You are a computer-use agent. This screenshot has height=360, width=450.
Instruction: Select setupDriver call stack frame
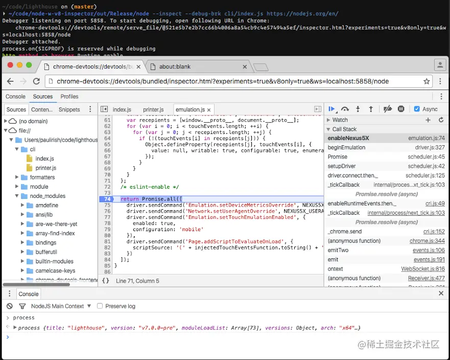(386, 166)
